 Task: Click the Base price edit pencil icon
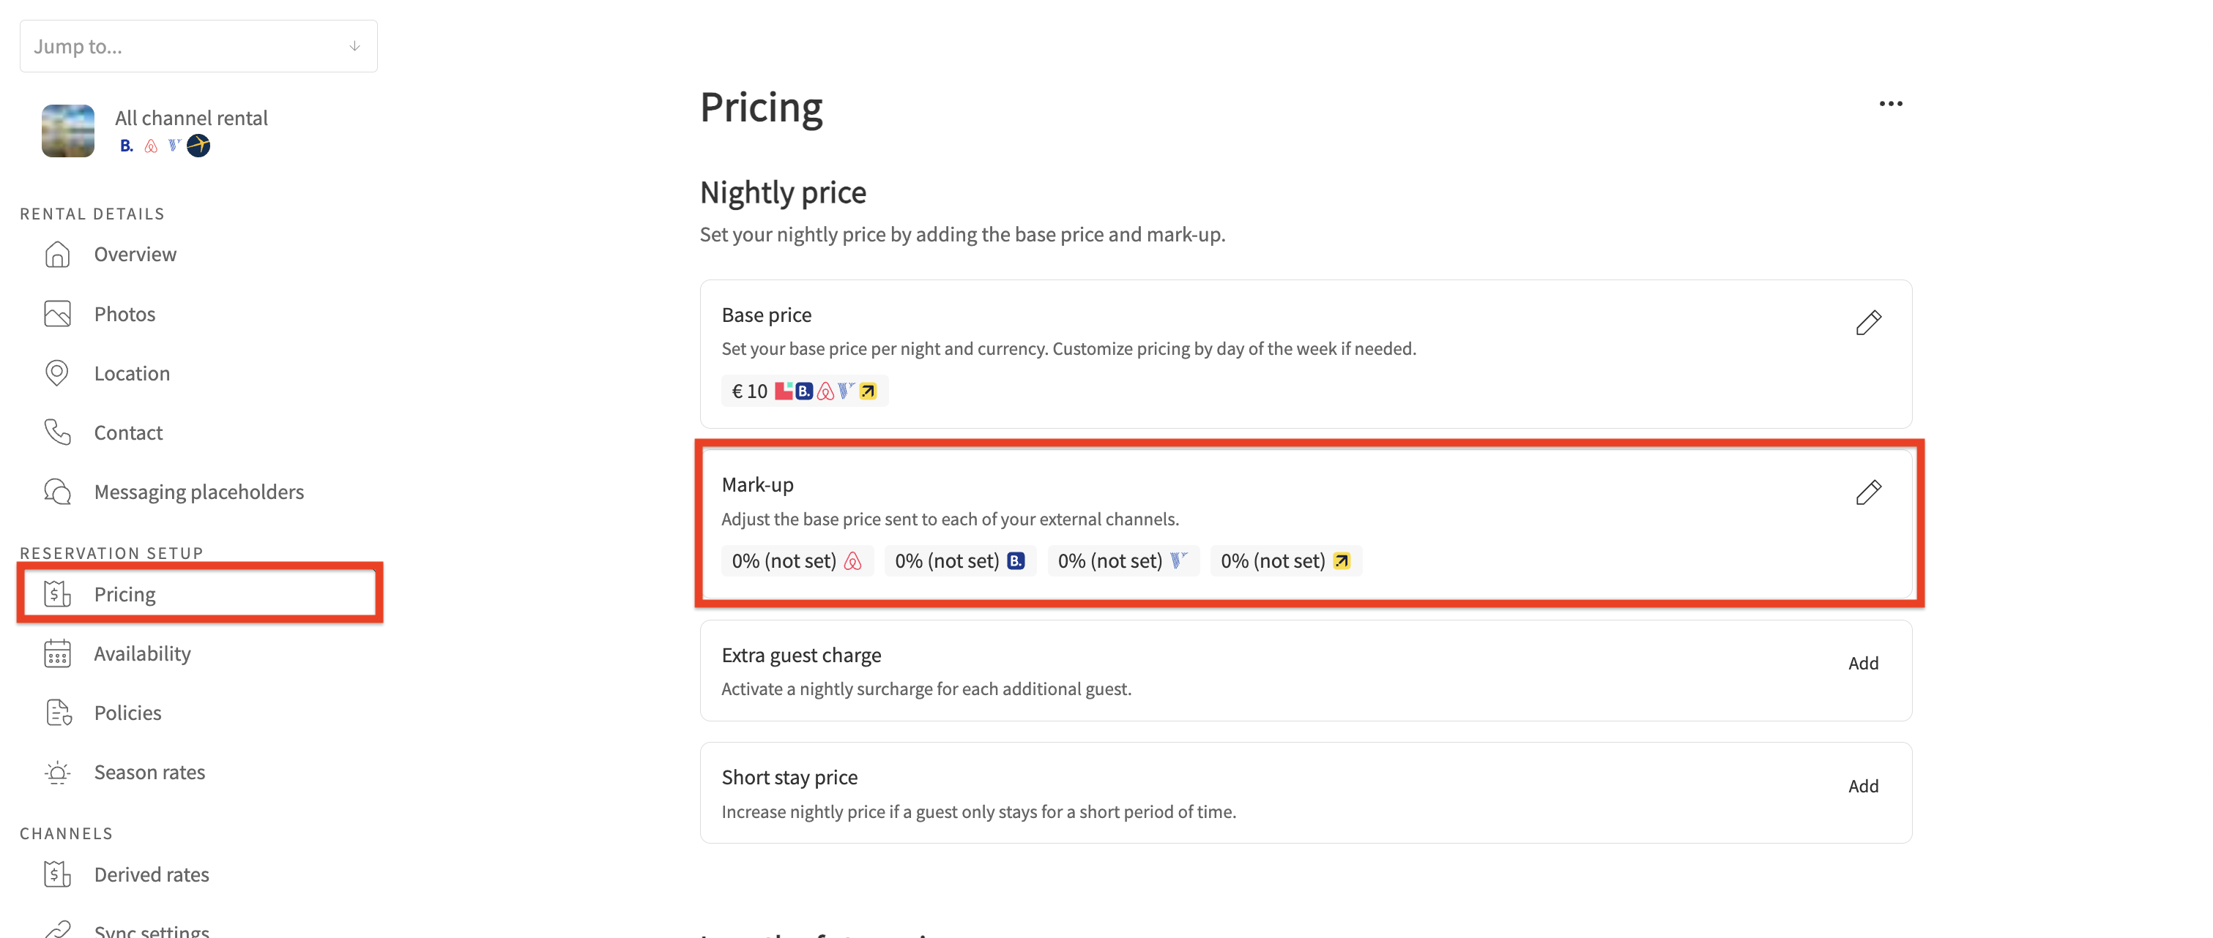click(x=1867, y=323)
